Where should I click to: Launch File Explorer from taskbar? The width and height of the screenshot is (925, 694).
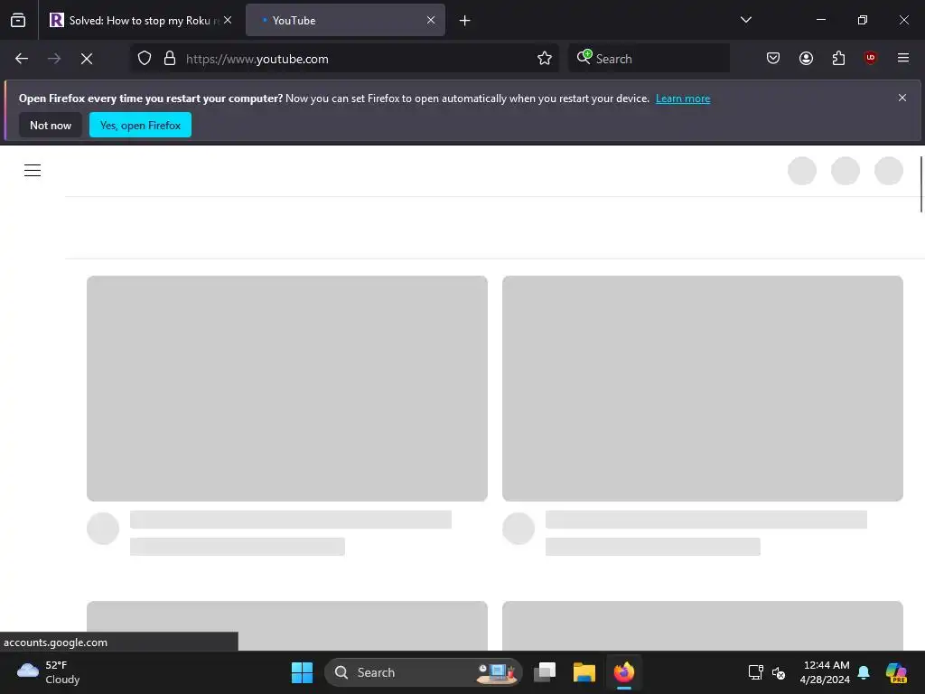[x=584, y=672]
